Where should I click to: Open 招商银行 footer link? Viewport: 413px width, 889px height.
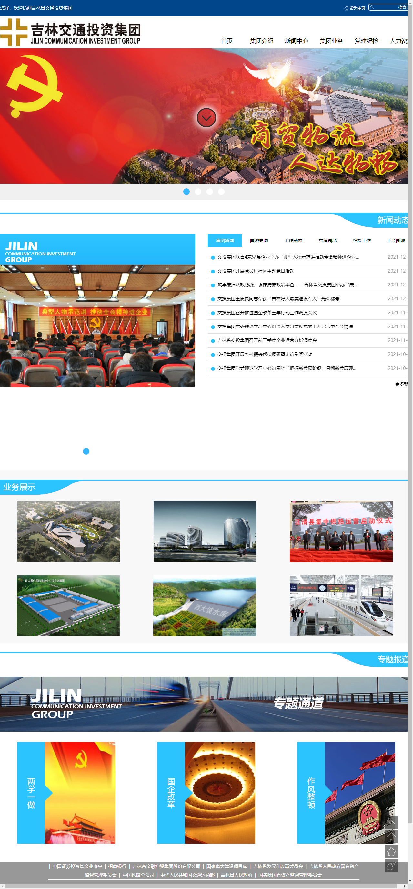click(117, 866)
